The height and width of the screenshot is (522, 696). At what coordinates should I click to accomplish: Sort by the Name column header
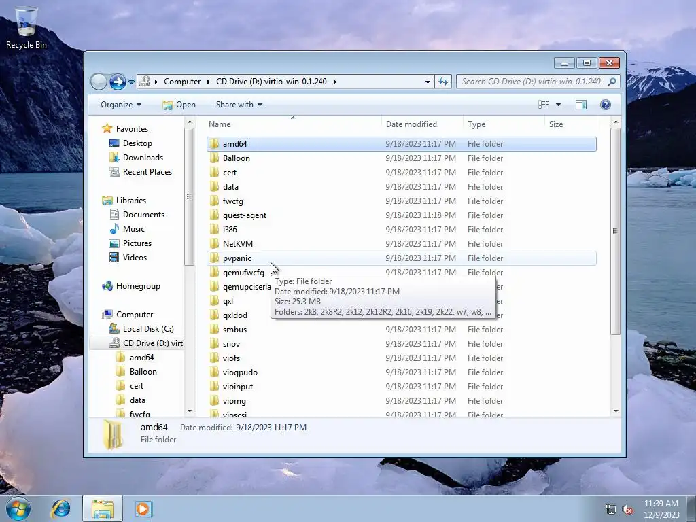293,124
